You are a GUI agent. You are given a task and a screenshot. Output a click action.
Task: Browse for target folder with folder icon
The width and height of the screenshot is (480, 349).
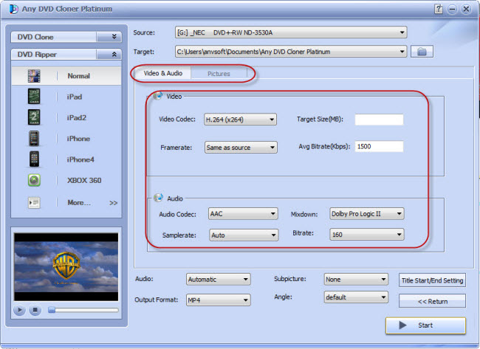pyautogui.click(x=422, y=52)
